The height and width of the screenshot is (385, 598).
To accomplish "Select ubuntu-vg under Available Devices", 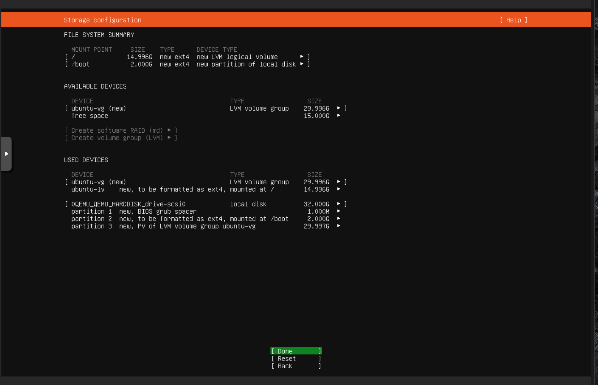I will coord(99,108).
